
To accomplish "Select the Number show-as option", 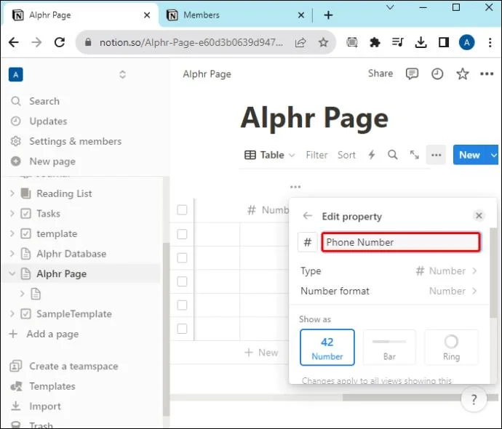I will pyautogui.click(x=327, y=348).
